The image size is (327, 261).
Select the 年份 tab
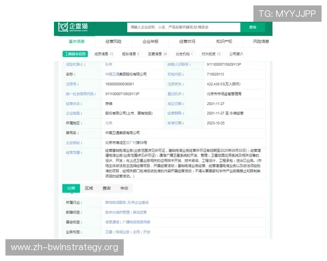124,188
